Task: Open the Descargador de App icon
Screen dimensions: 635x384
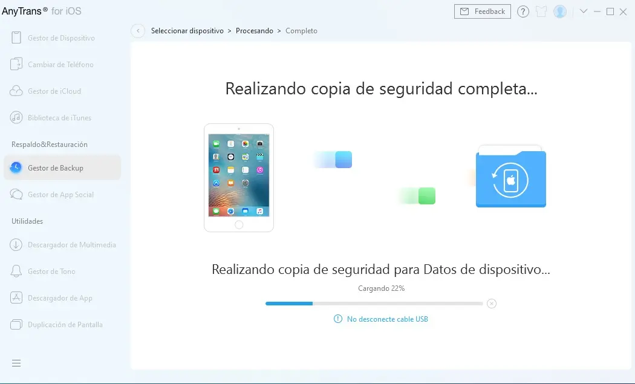Action: (16, 298)
